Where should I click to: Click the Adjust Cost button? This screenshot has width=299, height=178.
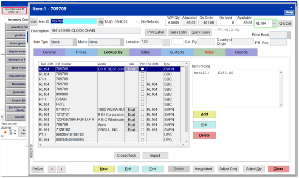[228, 169]
